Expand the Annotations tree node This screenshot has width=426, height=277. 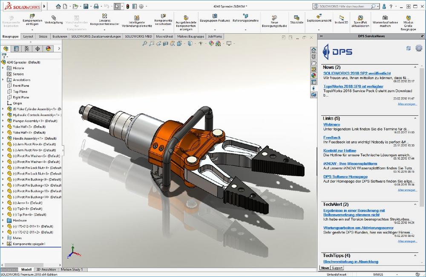pos(3,80)
